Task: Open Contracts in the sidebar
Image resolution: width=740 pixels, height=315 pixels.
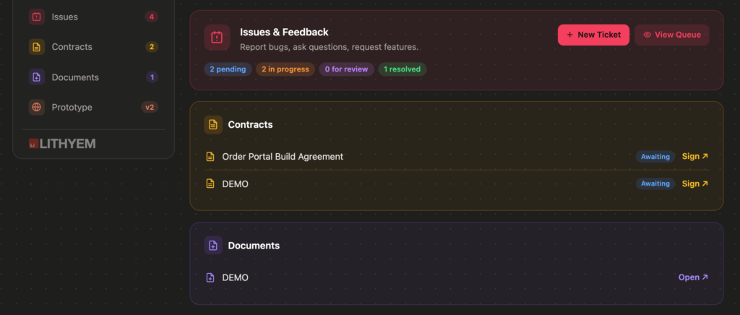Action: (x=93, y=47)
